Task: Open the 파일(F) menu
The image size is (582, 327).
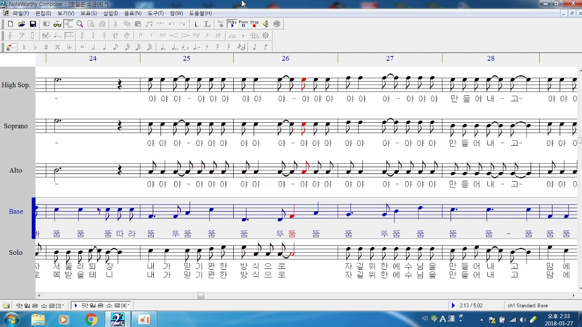Action: pos(20,13)
